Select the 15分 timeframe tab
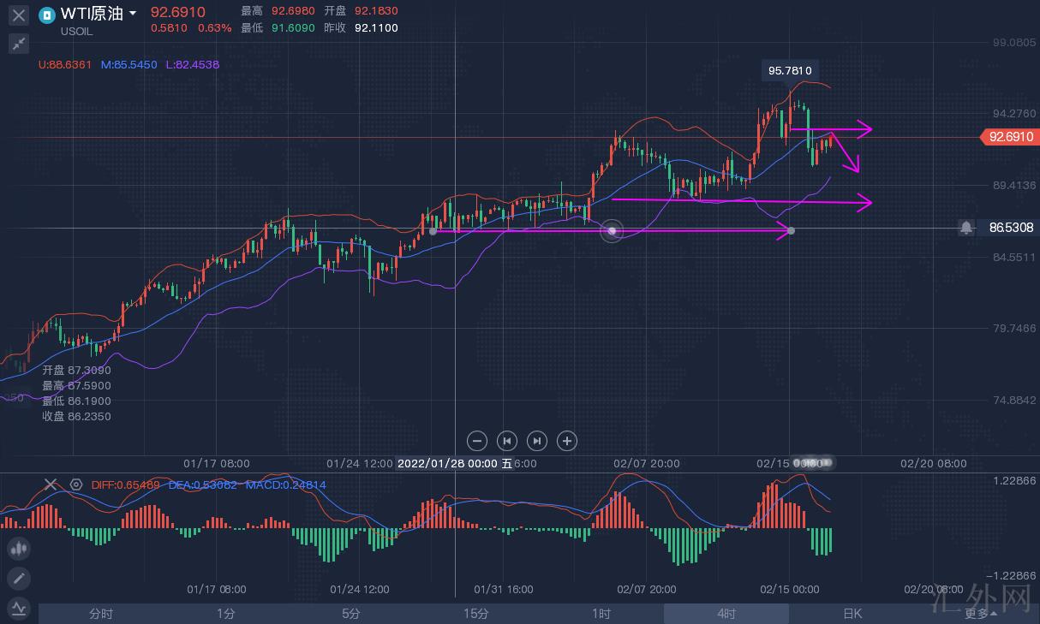 coord(476,614)
